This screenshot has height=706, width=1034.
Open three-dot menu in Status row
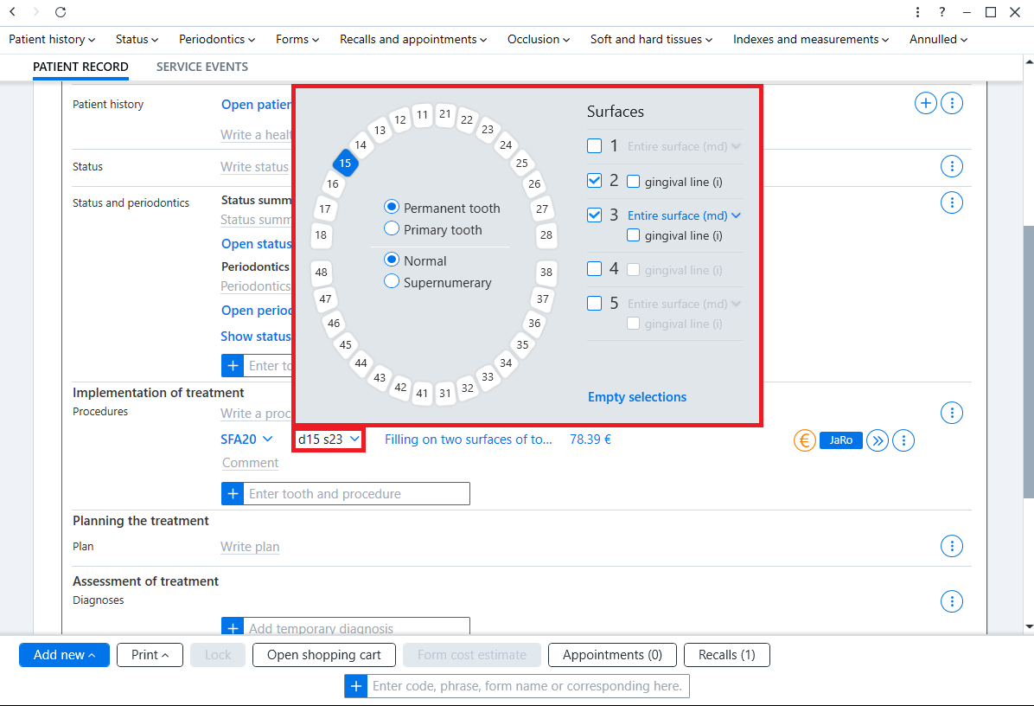952,166
